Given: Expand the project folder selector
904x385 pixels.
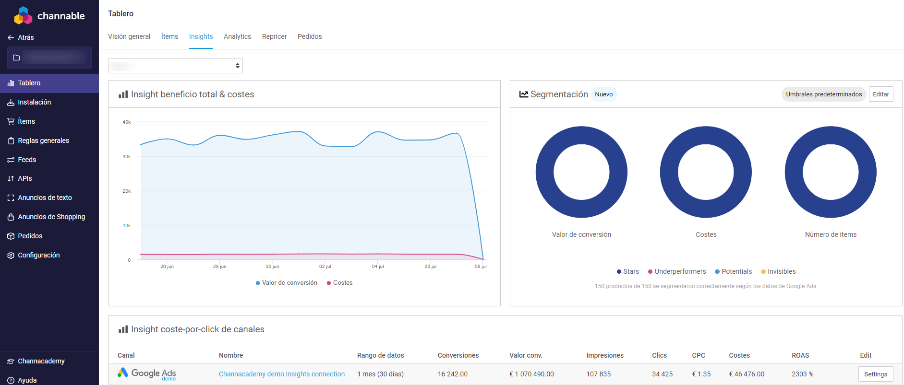Looking at the screenshot, I should tap(49, 58).
